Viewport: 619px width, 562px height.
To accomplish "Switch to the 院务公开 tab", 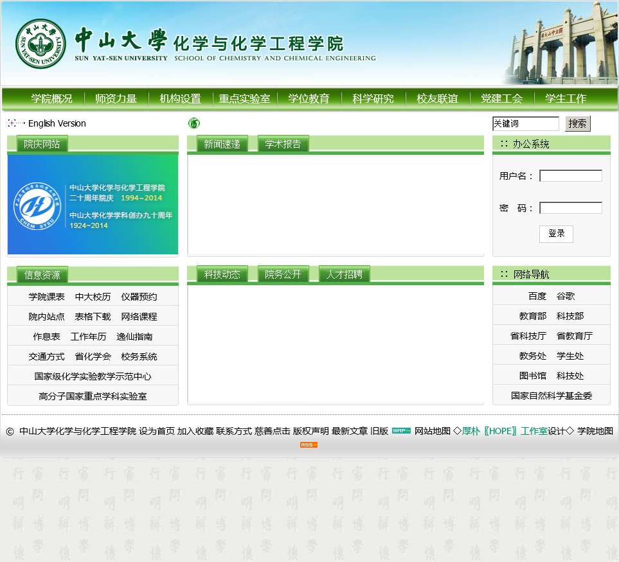I will click(x=283, y=274).
